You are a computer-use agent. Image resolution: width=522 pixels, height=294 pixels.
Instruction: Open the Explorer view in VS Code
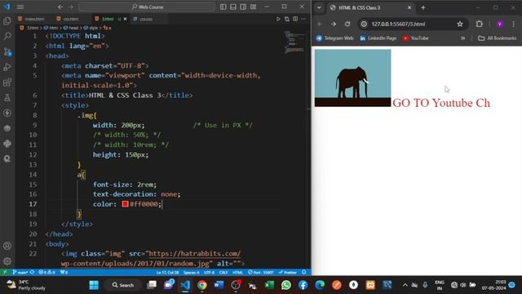coord(7,21)
